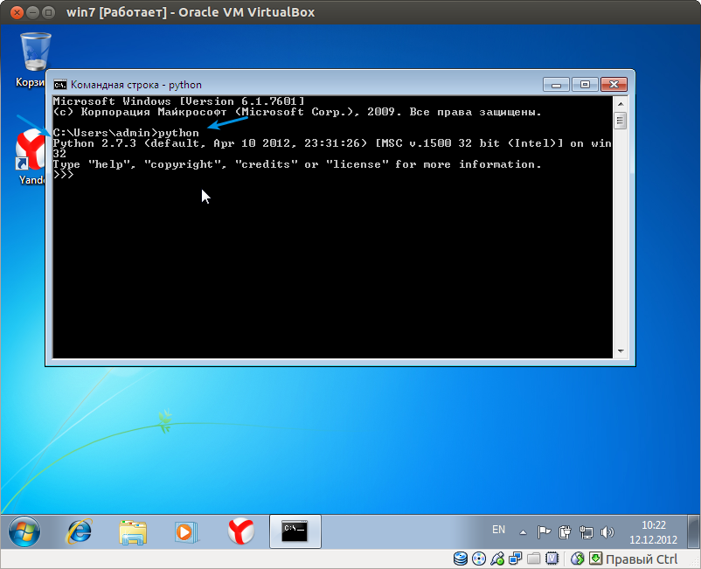This screenshot has width=701, height=569.
Task: Minimize the VirtualBox win7 window
Action: coord(32,12)
